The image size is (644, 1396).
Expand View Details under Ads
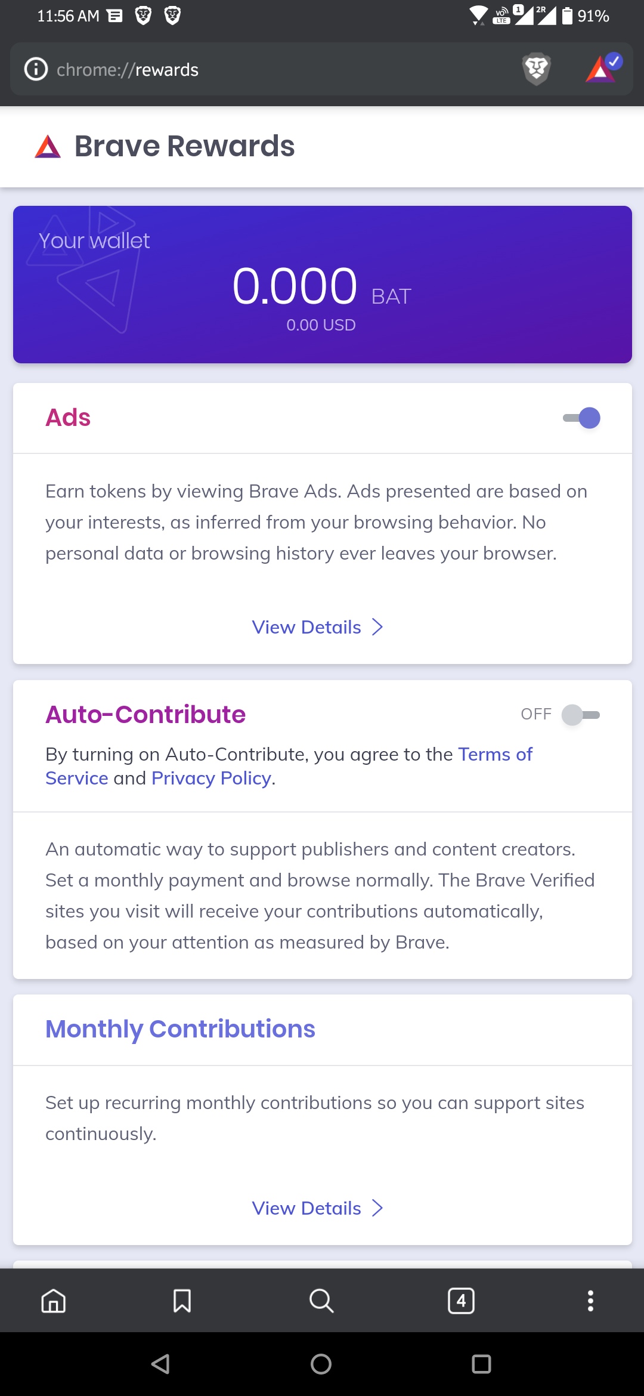tap(317, 627)
